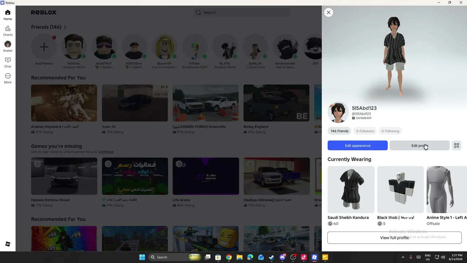Open the (Sa3bya AlKhaleej) game card

[x=277, y=183]
